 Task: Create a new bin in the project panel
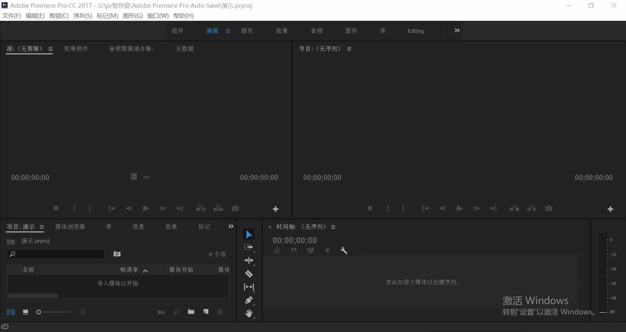tap(191, 312)
